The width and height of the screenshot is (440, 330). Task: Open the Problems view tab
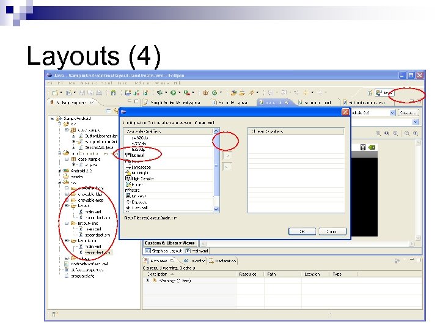point(159,261)
